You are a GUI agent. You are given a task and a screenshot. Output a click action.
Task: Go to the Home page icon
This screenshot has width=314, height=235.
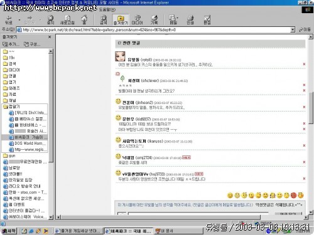tap(84, 20)
